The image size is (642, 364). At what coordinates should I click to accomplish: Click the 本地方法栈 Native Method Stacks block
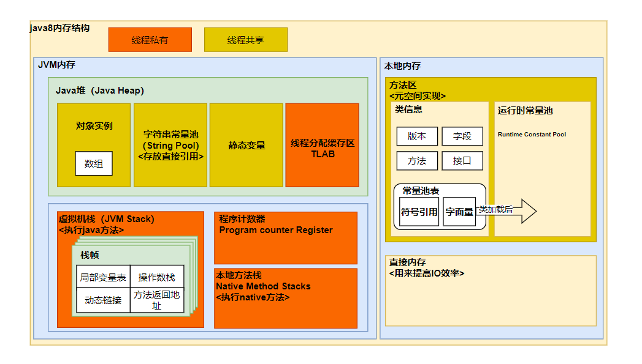(x=285, y=298)
